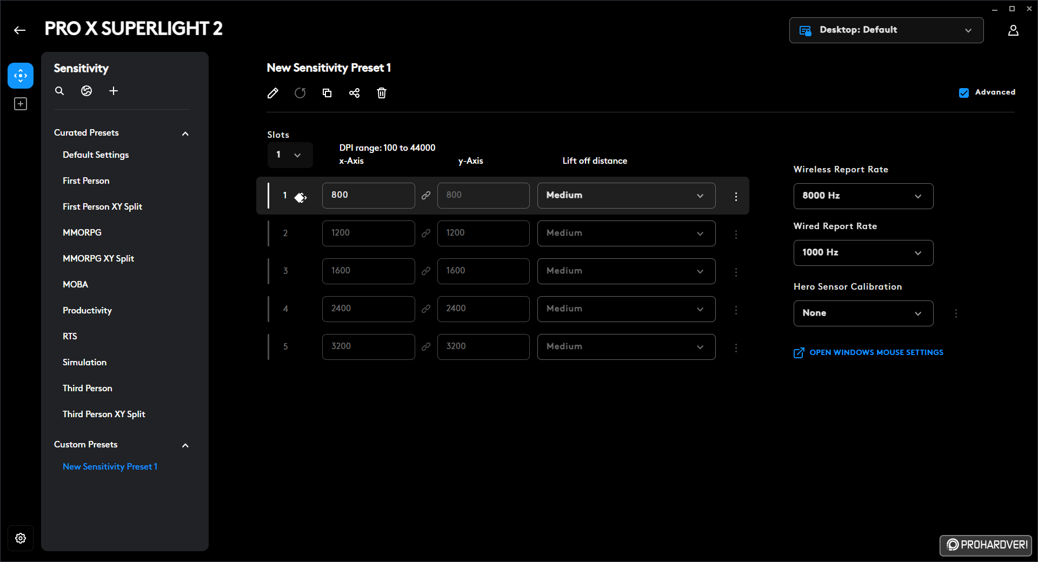The width and height of the screenshot is (1038, 562).
Task: Select Simulation preset
Action: click(84, 363)
